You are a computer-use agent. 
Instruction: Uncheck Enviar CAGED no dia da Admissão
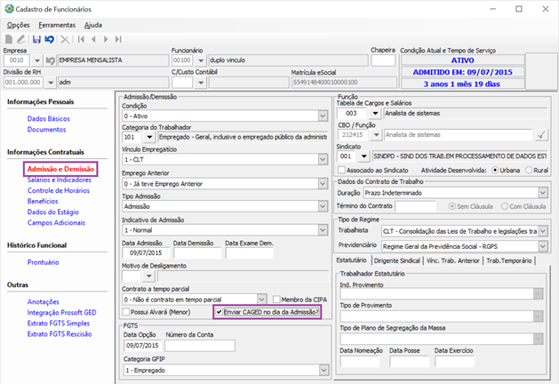(220, 313)
